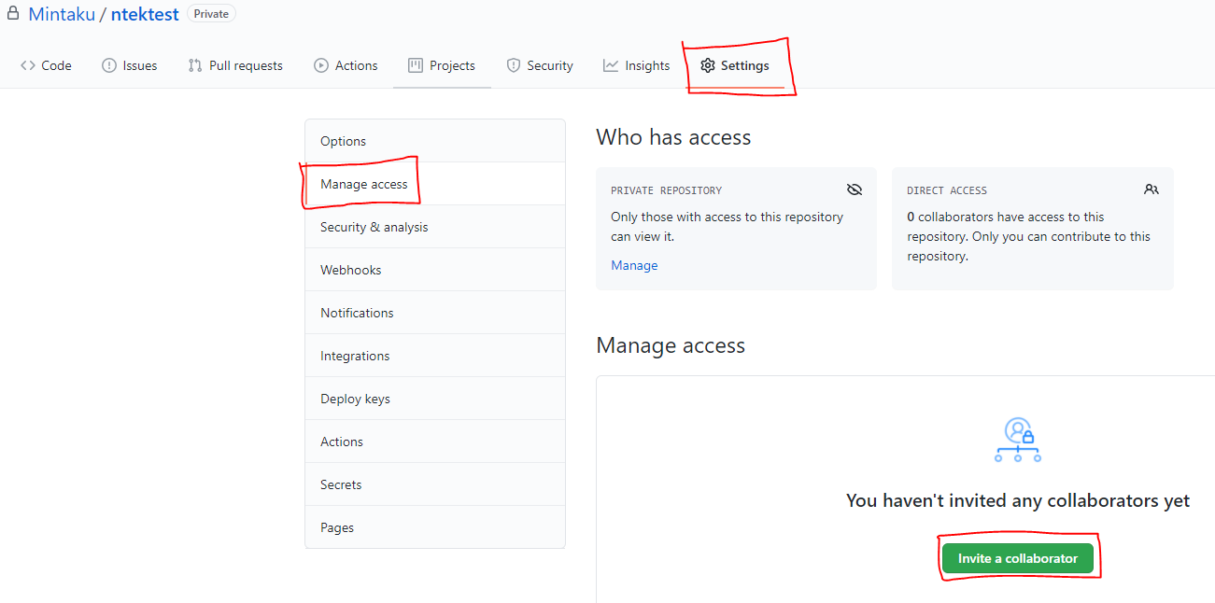Click the 'Manage access' section heading
The image size is (1215, 603).
coord(671,345)
